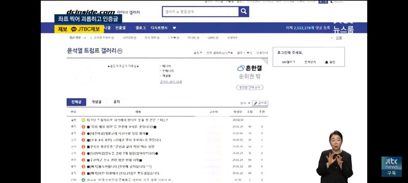Click notice icon of 25.02.05 notice row

pyautogui.click(x=83, y=134)
